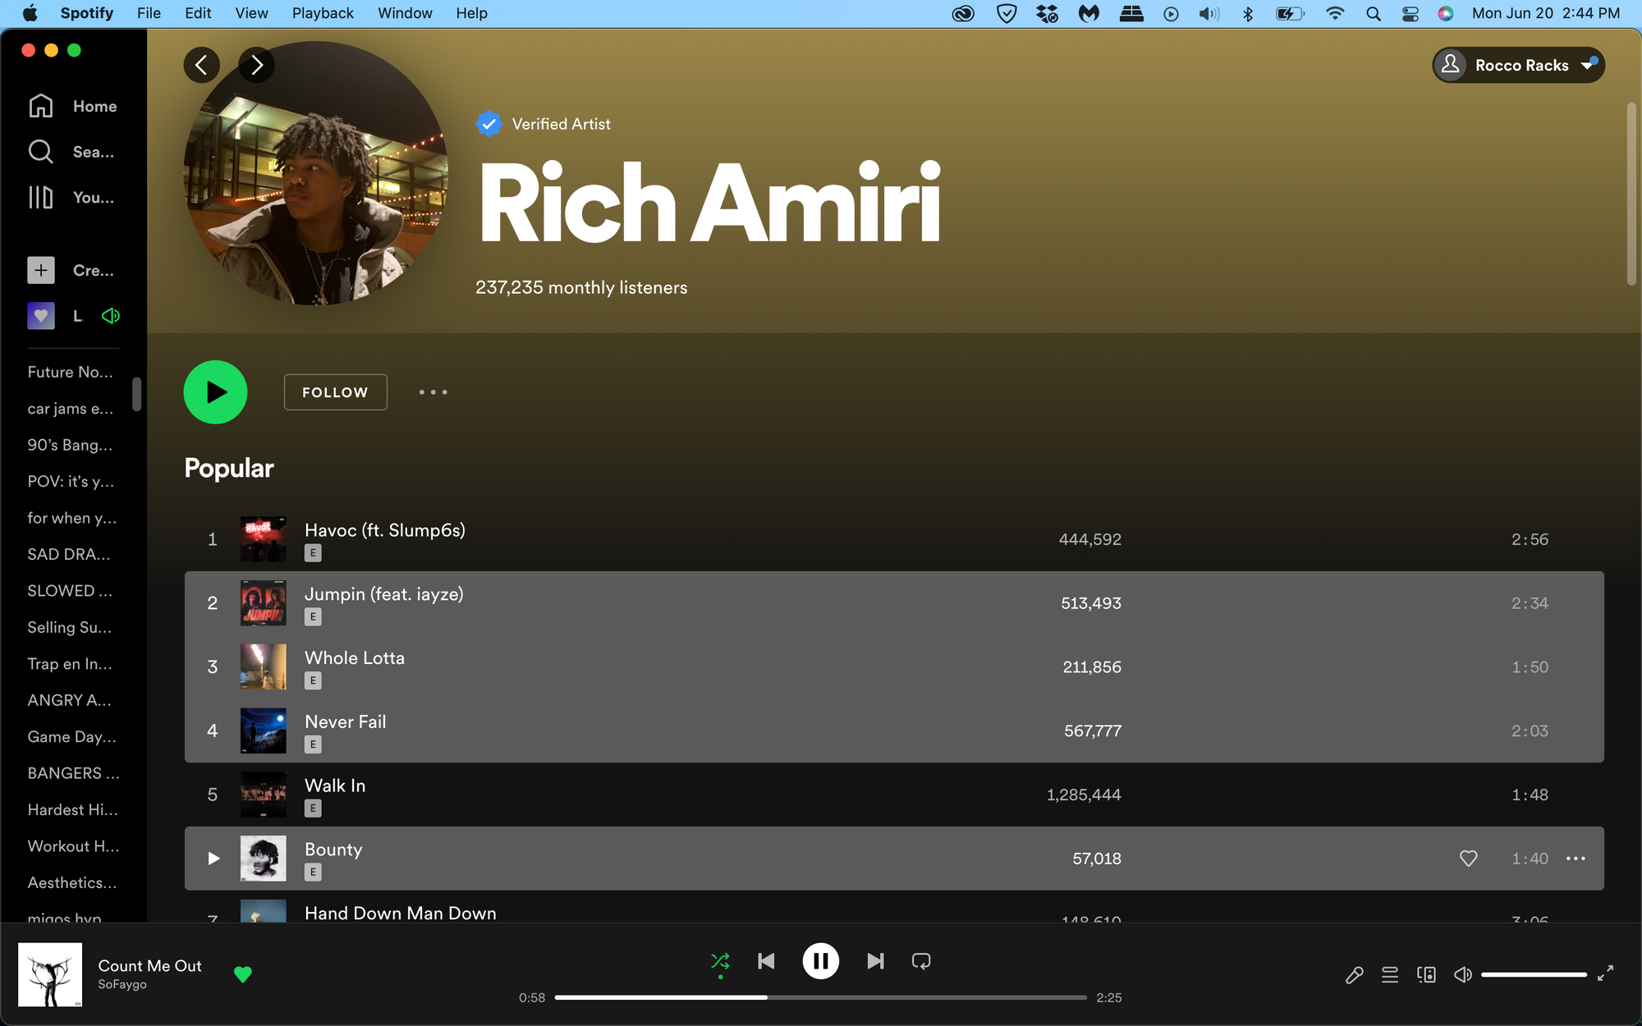Image resolution: width=1642 pixels, height=1026 pixels.
Task: Open the Spotify application menu
Action: tap(86, 13)
